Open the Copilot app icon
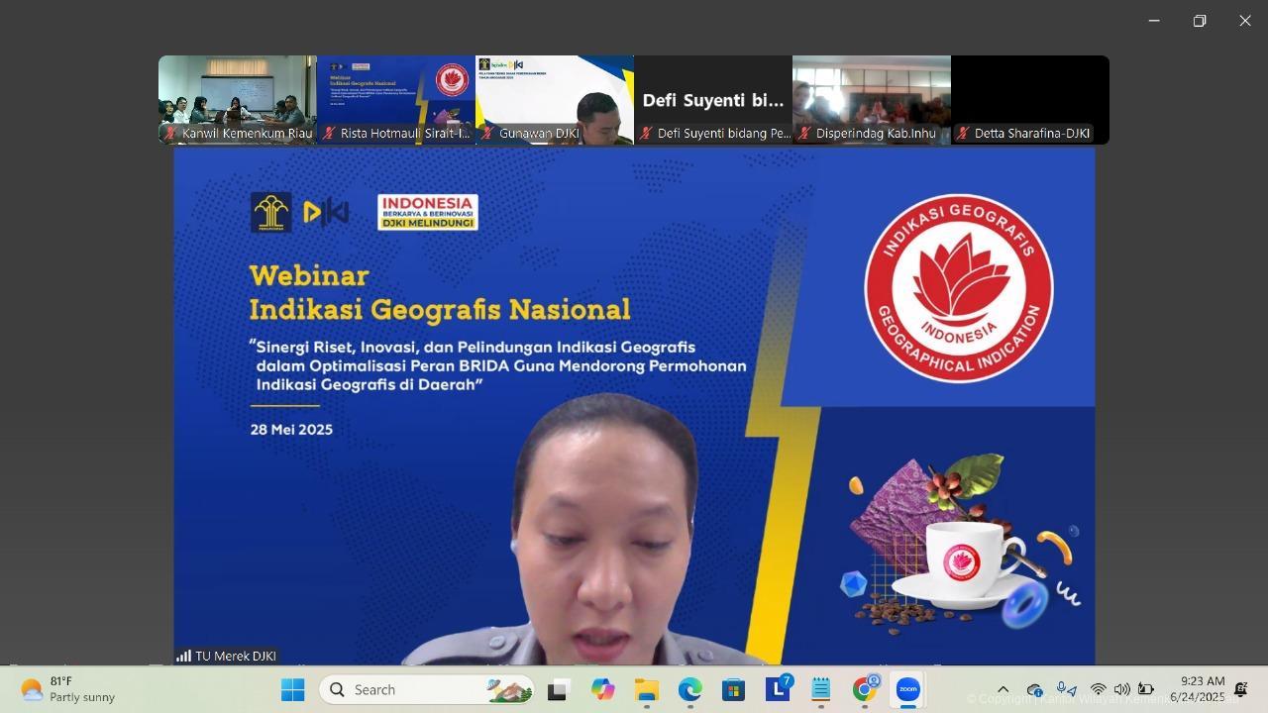This screenshot has height=713, width=1268. coord(602,689)
